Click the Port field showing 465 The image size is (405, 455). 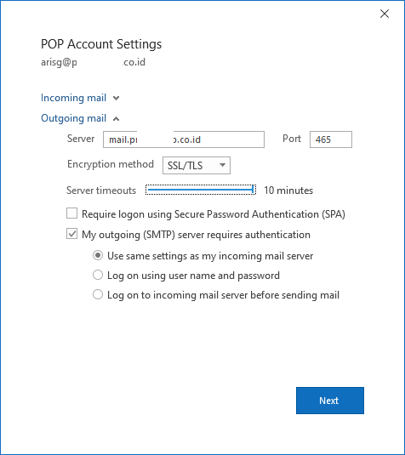tap(331, 139)
